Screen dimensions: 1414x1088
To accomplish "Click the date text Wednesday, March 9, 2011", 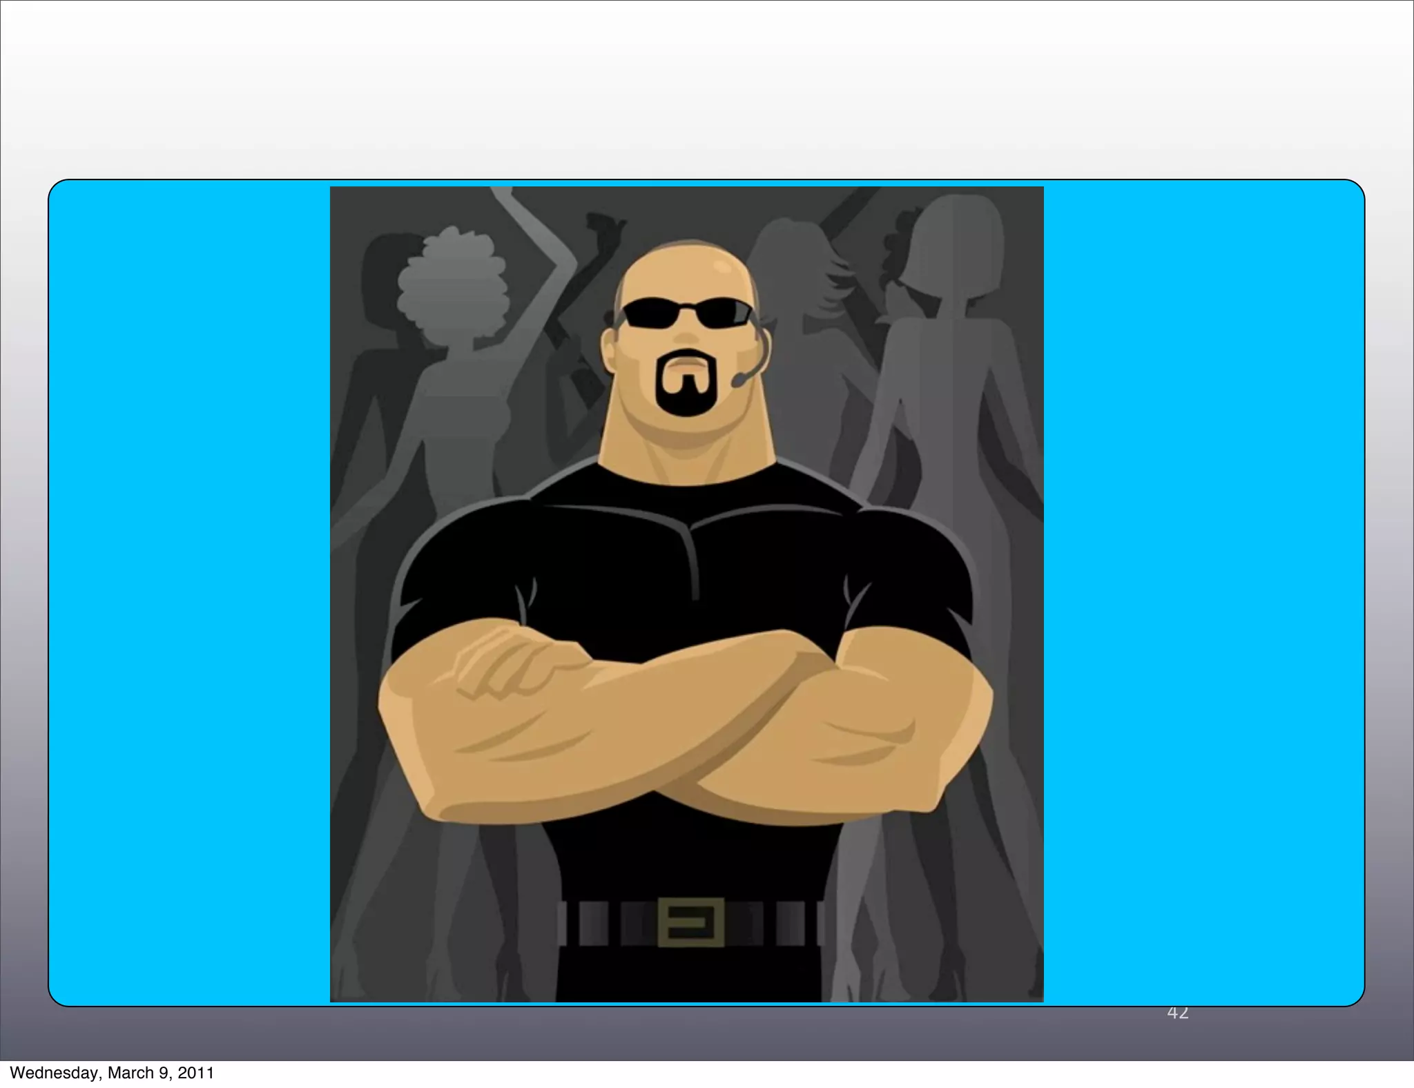I will [112, 1072].
